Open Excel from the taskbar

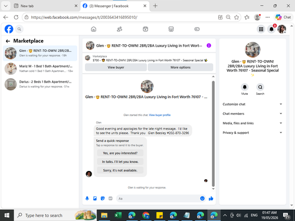(118, 215)
